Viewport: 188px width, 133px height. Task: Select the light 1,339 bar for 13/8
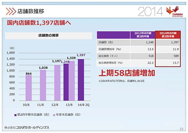(x=72, y=81)
